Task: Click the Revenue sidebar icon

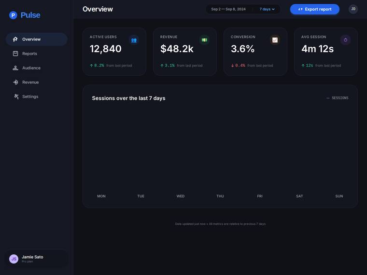Action: tap(15, 82)
